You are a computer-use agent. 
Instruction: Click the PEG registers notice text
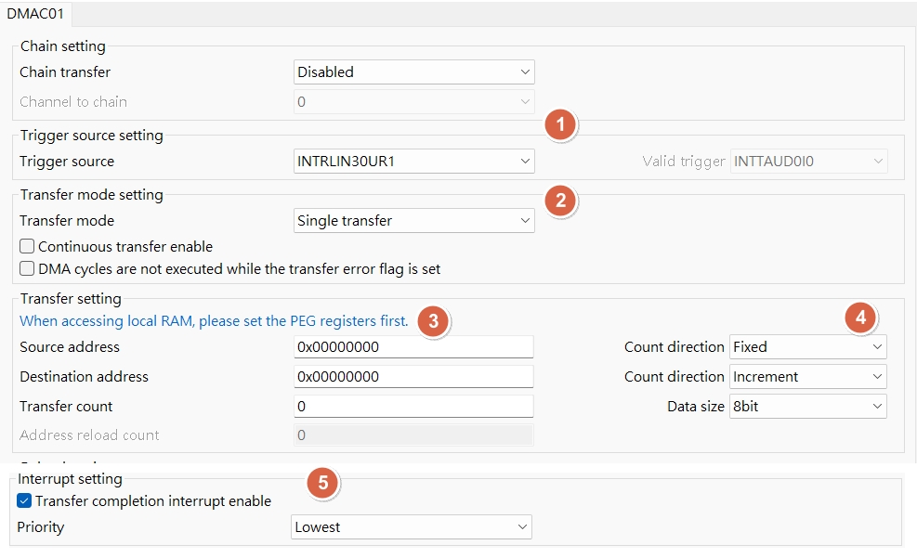coord(214,321)
